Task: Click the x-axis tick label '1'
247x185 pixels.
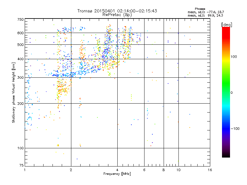Action: [25, 170]
